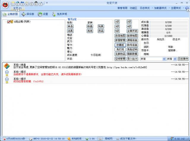The image size is (190, 141).
Task: Switch to the 设置 tab
Action: point(43,14)
